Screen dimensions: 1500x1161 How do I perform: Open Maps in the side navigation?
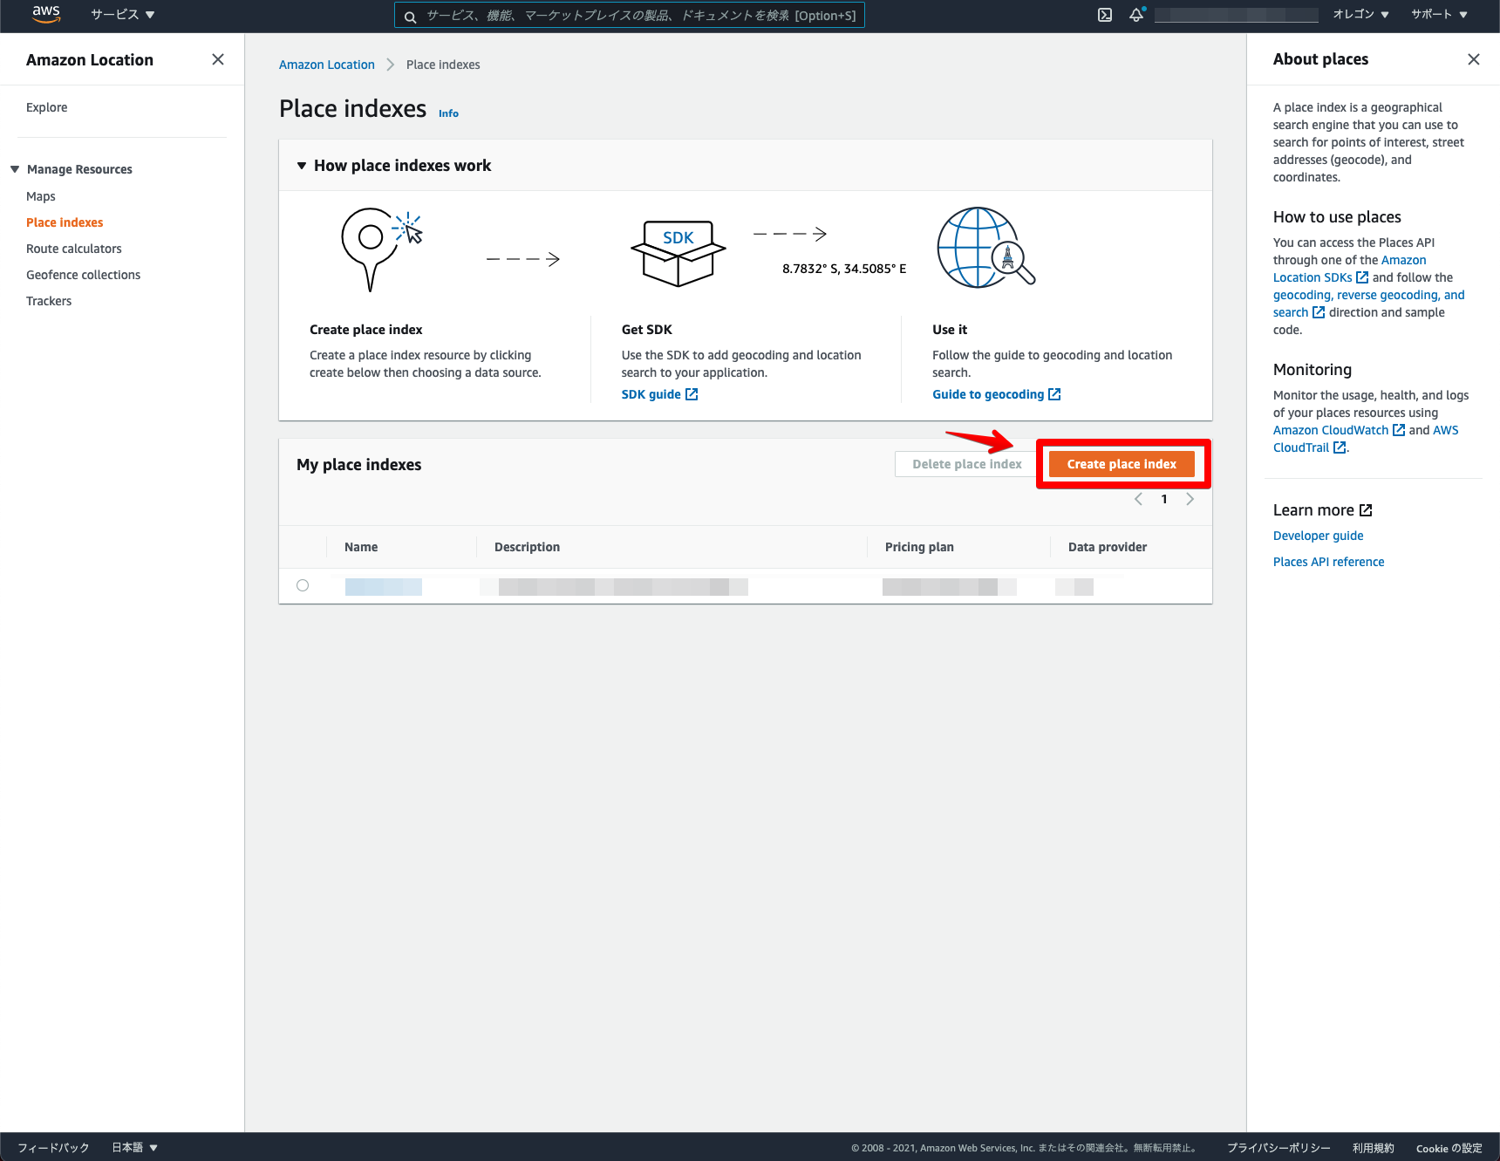click(41, 196)
